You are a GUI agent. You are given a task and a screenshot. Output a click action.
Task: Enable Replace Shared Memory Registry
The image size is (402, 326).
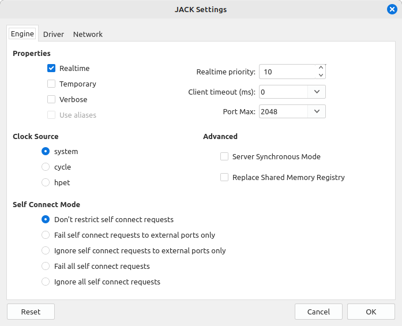point(224,177)
